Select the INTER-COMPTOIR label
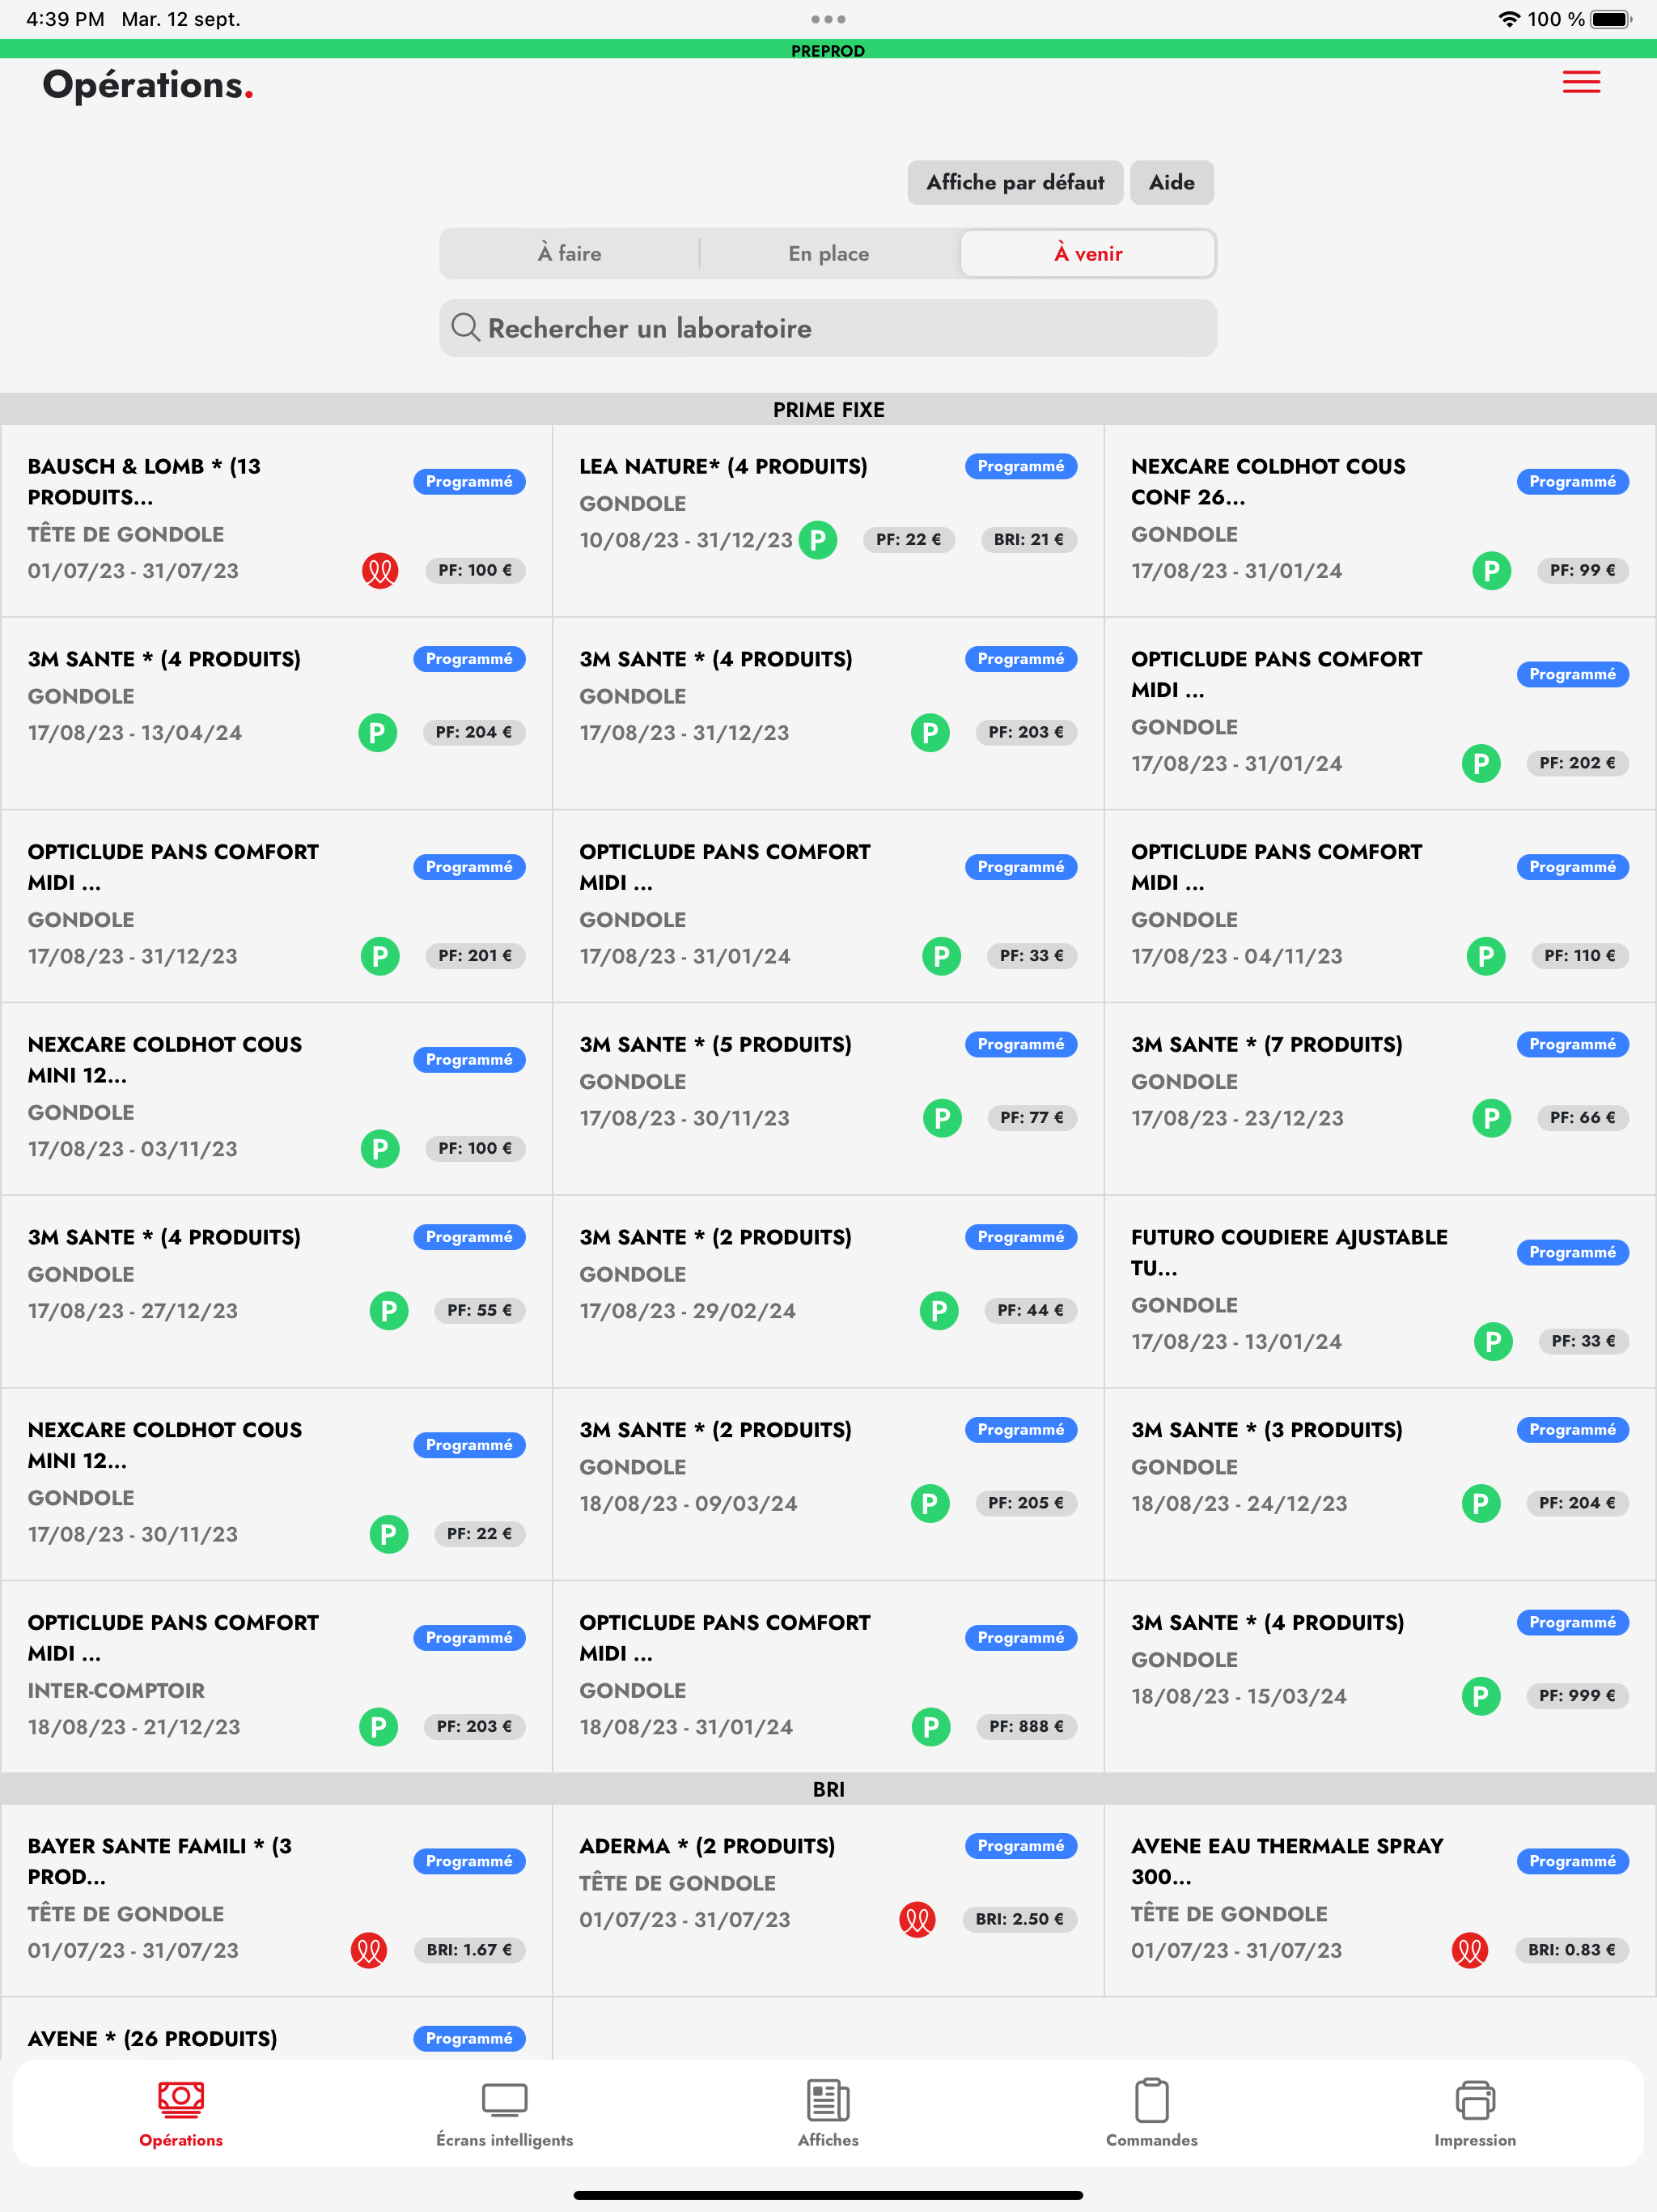Viewport: 1657px width, 2212px height. coord(116,1691)
